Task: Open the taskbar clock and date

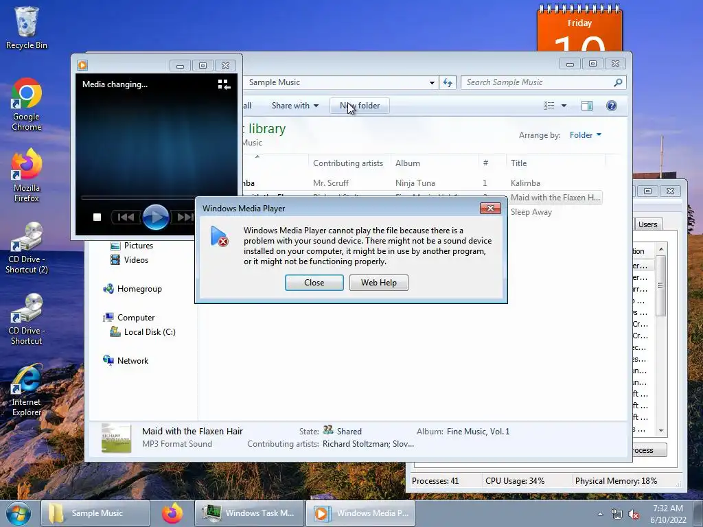Action: (668, 514)
